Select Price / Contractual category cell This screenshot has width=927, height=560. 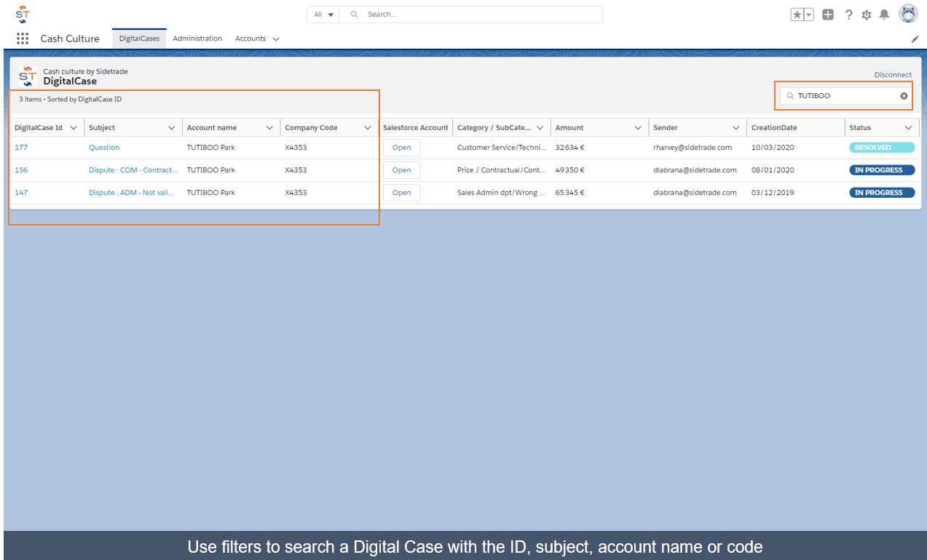[502, 170]
